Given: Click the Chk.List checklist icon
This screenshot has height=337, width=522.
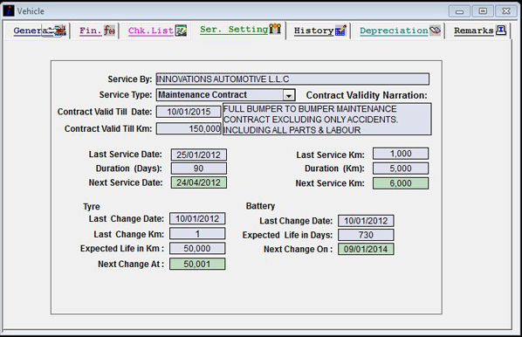Looking at the screenshot, I should tap(181, 31).
